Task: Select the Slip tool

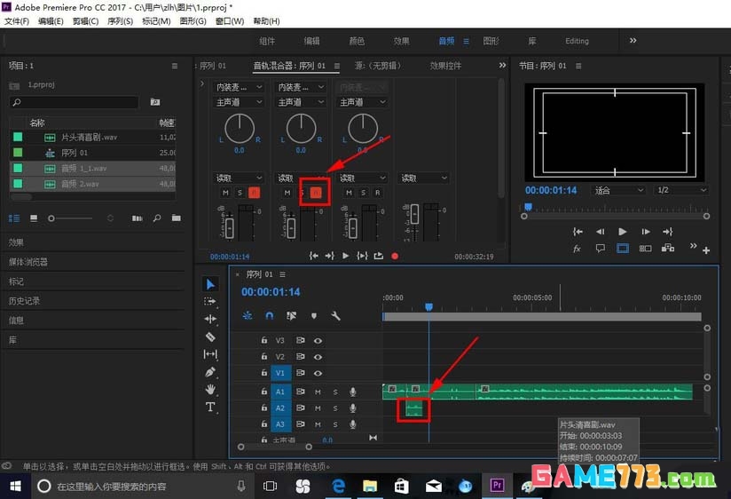Action: click(x=210, y=354)
